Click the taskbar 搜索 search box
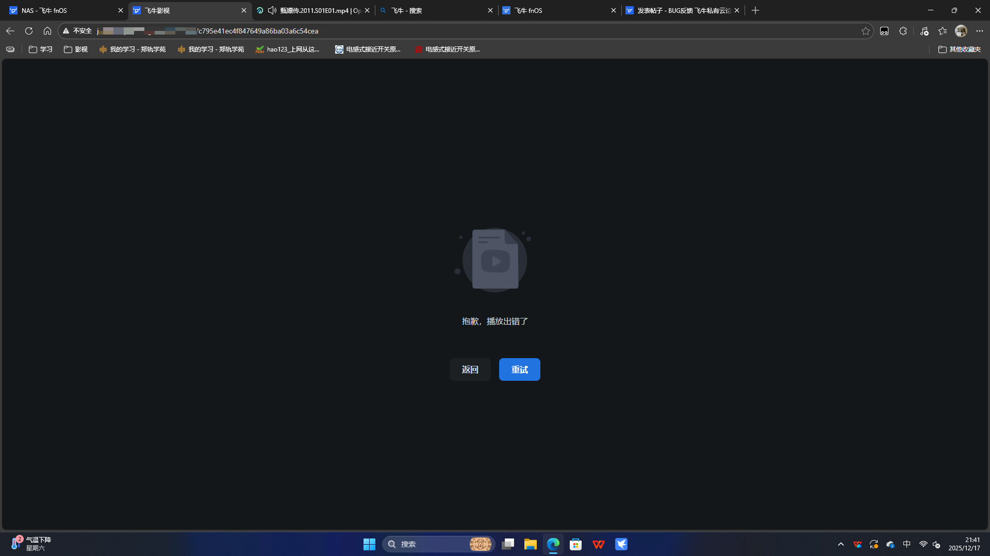 tap(439, 544)
